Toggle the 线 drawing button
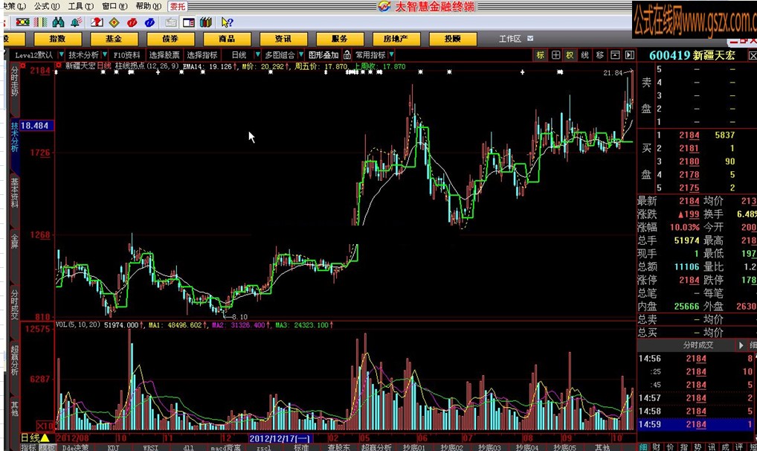The height and width of the screenshot is (451, 757). 585,54
